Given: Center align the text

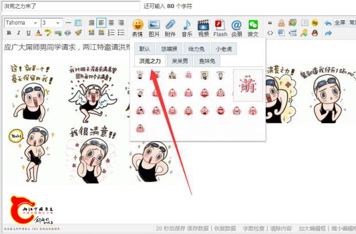Looking at the screenshot, I should click(x=111, y=23).
